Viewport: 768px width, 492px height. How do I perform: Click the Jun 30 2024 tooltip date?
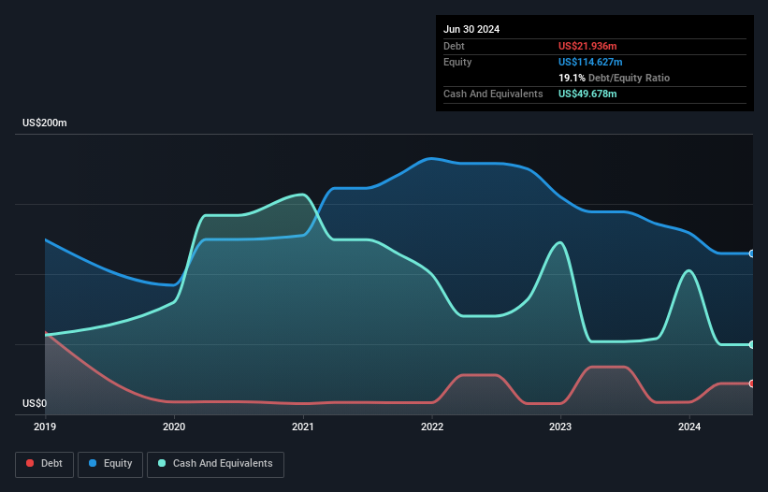click(471, 29)
